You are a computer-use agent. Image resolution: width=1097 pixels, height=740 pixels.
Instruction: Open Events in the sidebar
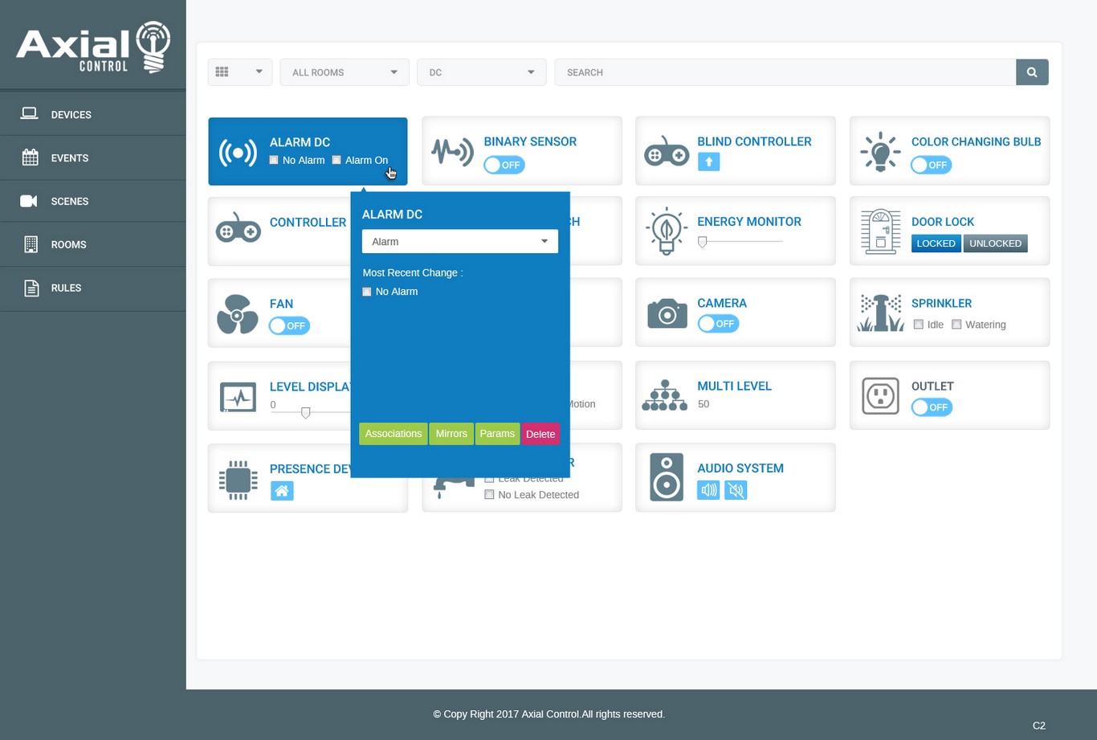click(x=70, y=158)
